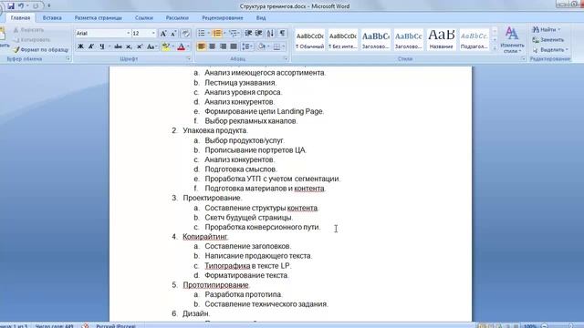
Task: Increase the paragraph indent
Action: click(259, 34)
